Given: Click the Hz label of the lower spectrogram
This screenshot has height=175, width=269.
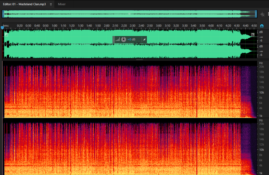Looking at the screenshot, I should click(261, 120).
